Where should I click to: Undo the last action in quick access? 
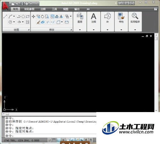[x=31, y=4]
